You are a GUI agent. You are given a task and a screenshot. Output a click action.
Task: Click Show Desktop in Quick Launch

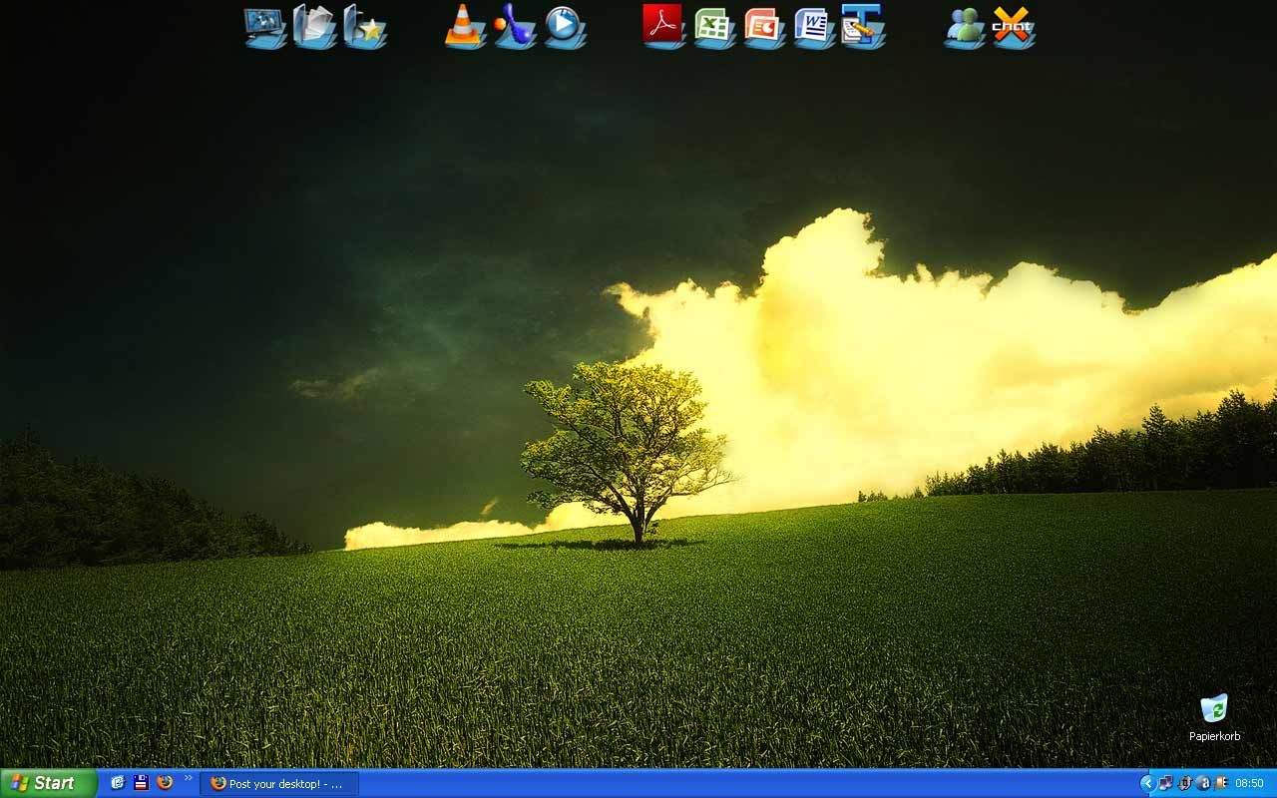click(x=118, y=783)
